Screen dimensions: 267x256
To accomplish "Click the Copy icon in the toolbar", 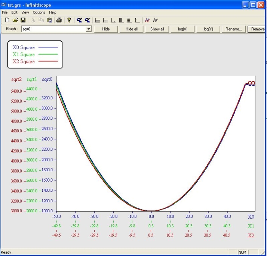I will click(x=41, y=20).
